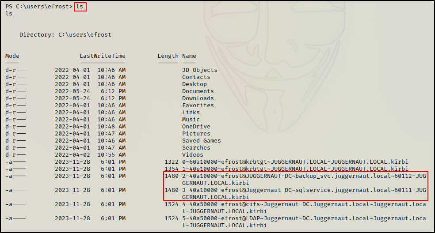435x233 pixels.
Task: Click the LastWriteTime column header
Action: pos(103,56)
